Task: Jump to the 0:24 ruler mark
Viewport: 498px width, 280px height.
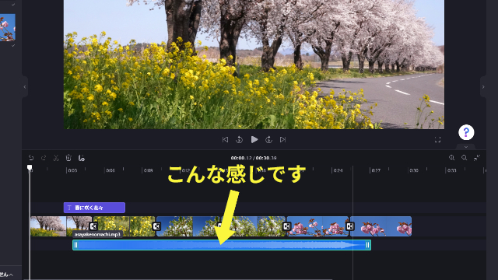Action: [338, 170]
